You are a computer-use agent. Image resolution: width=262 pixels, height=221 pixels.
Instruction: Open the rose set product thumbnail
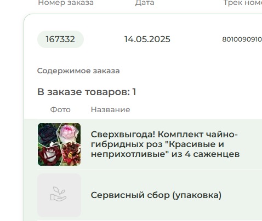pos(59,144)
